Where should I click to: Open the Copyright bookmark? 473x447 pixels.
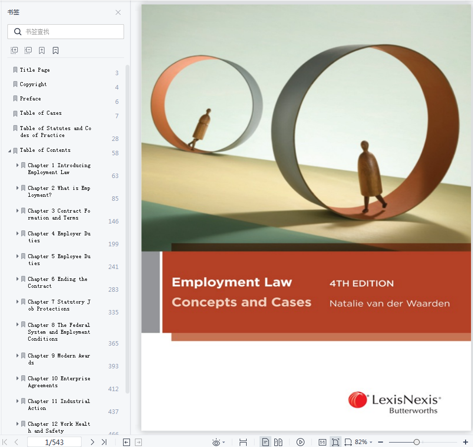[x=33, y=84]
